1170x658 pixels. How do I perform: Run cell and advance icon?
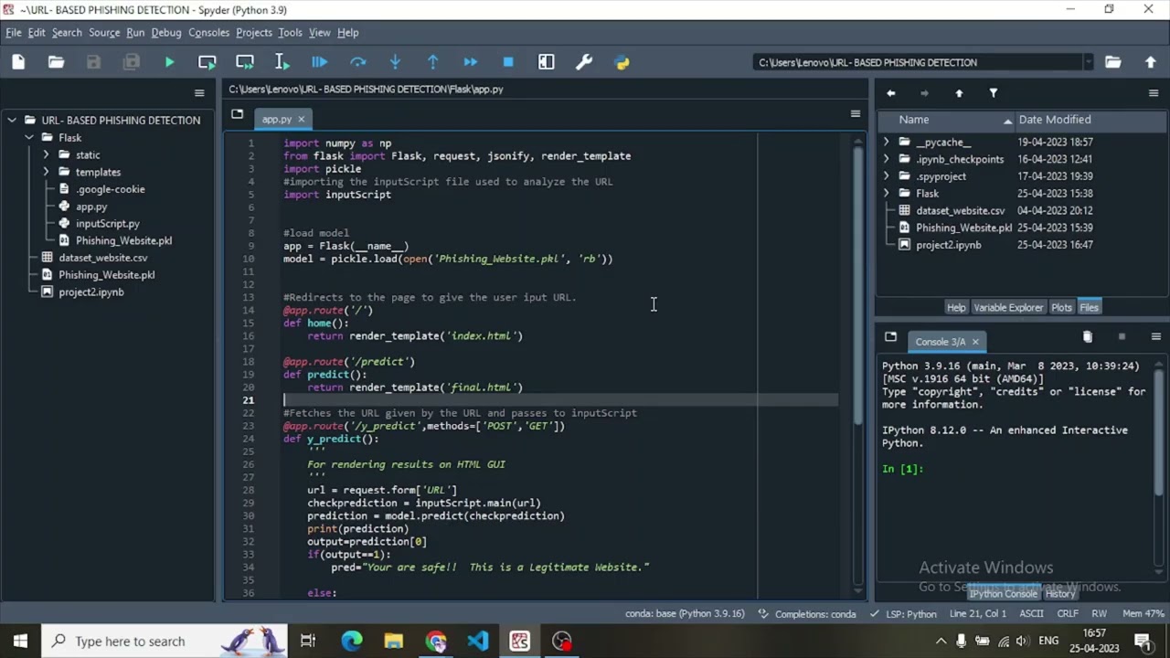coord(244,62)
